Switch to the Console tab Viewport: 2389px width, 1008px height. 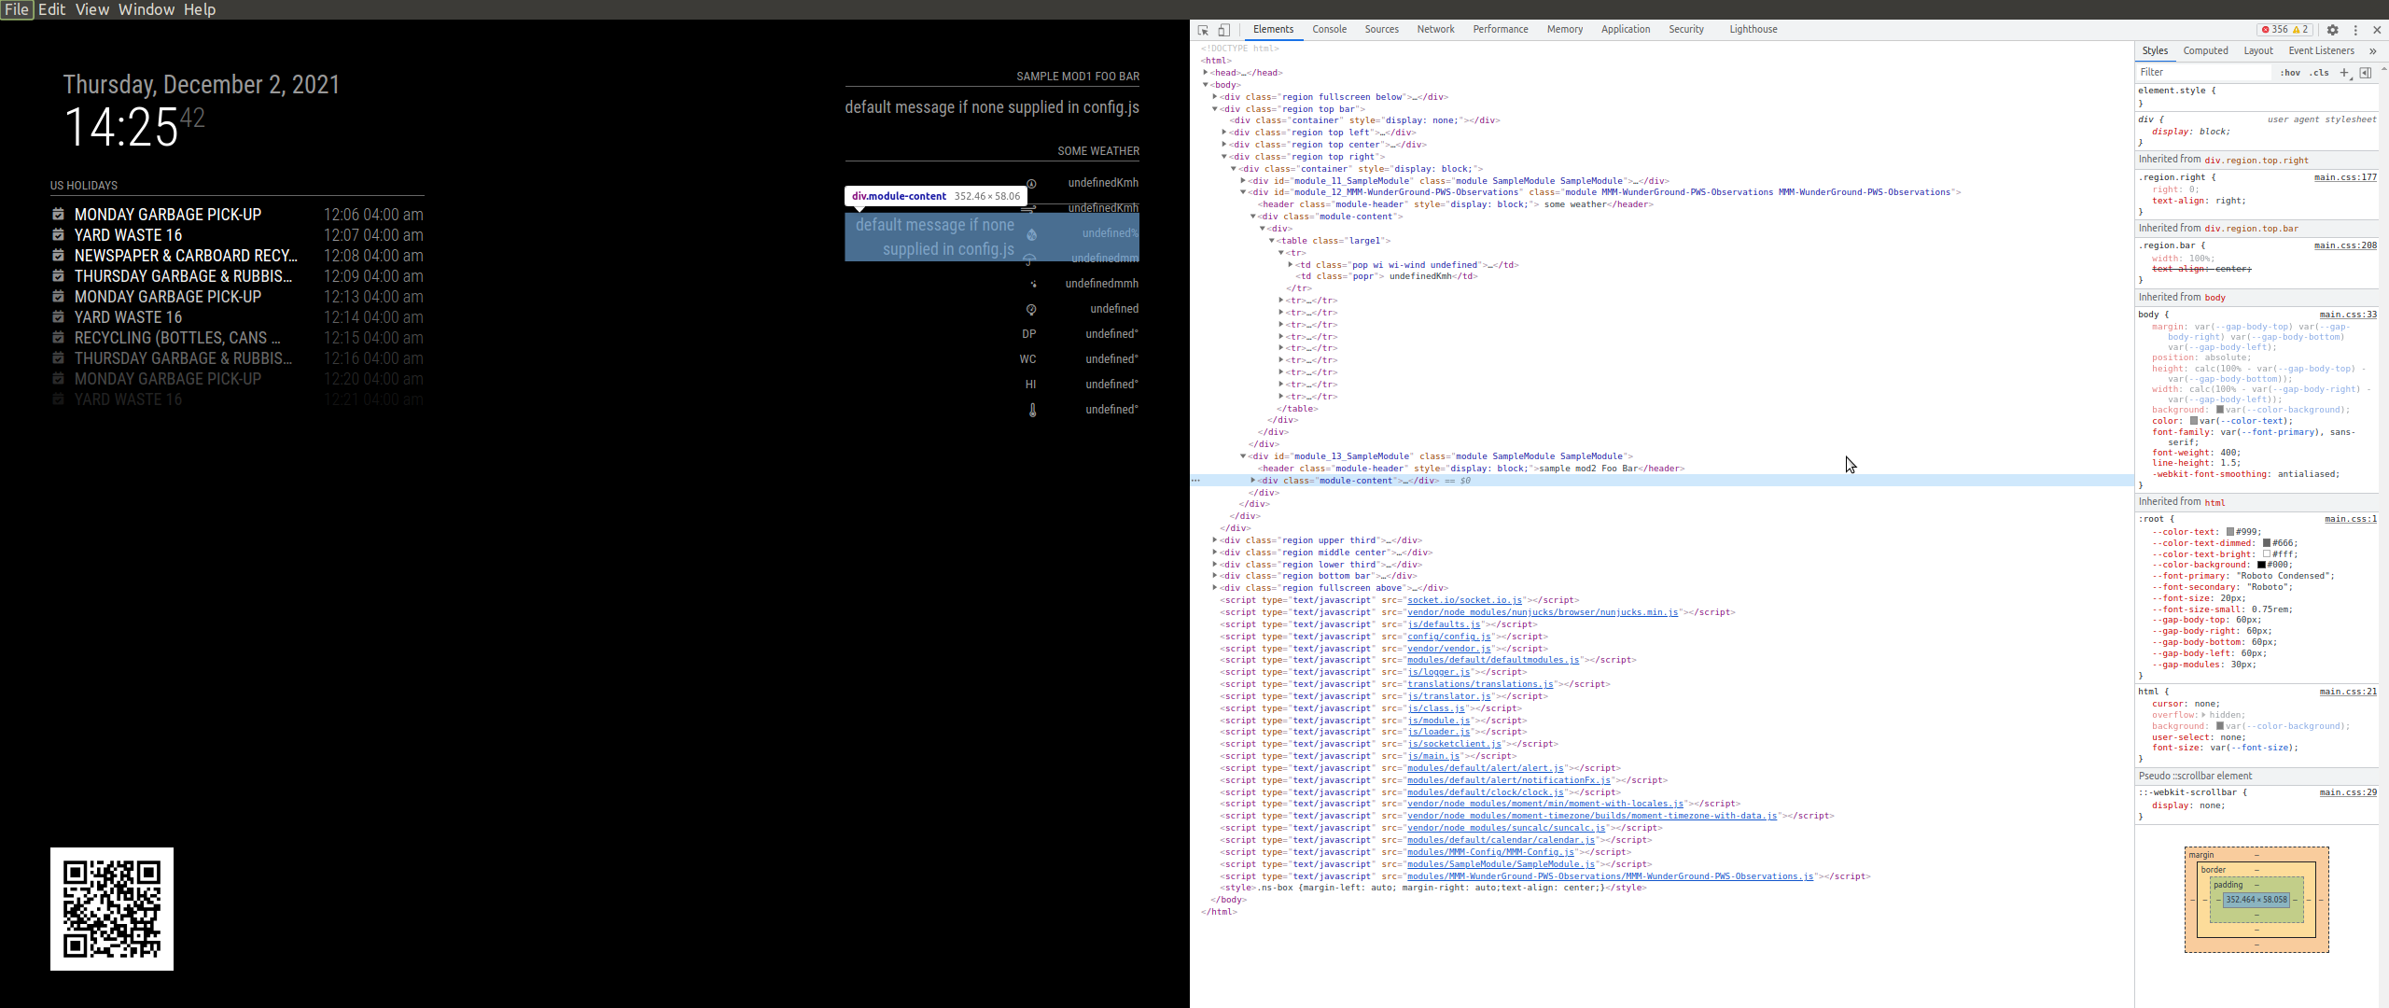tap(1329, 29)
